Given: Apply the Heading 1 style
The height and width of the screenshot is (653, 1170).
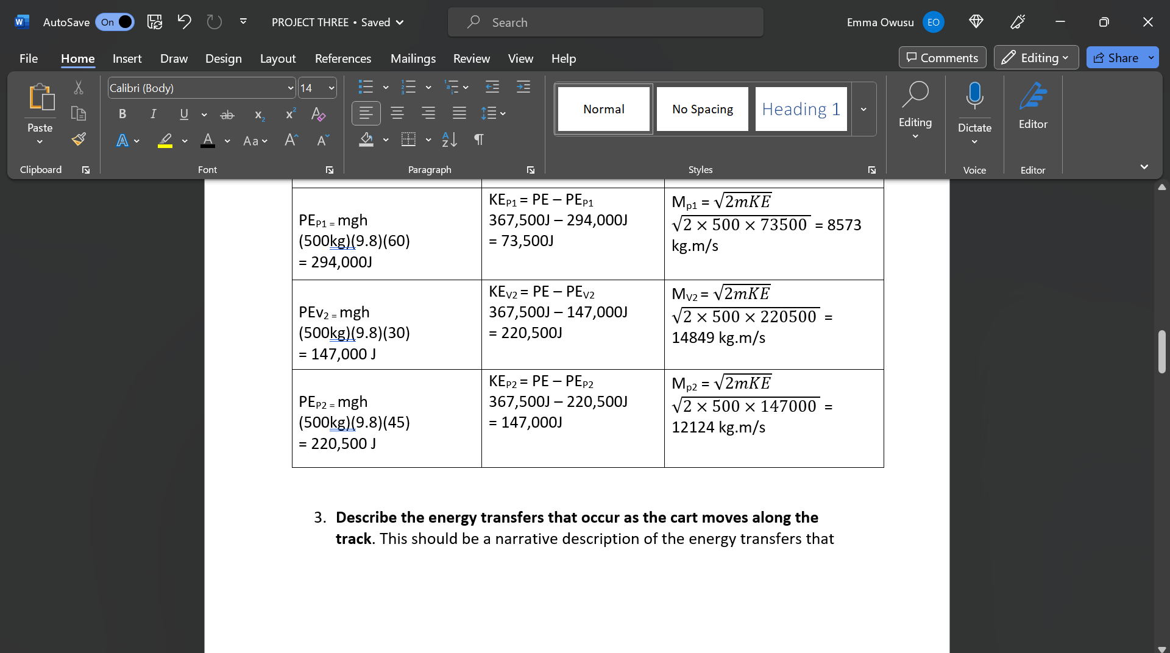Looking at the screenshot, I should pyautogui.click(x=800, y=109).
